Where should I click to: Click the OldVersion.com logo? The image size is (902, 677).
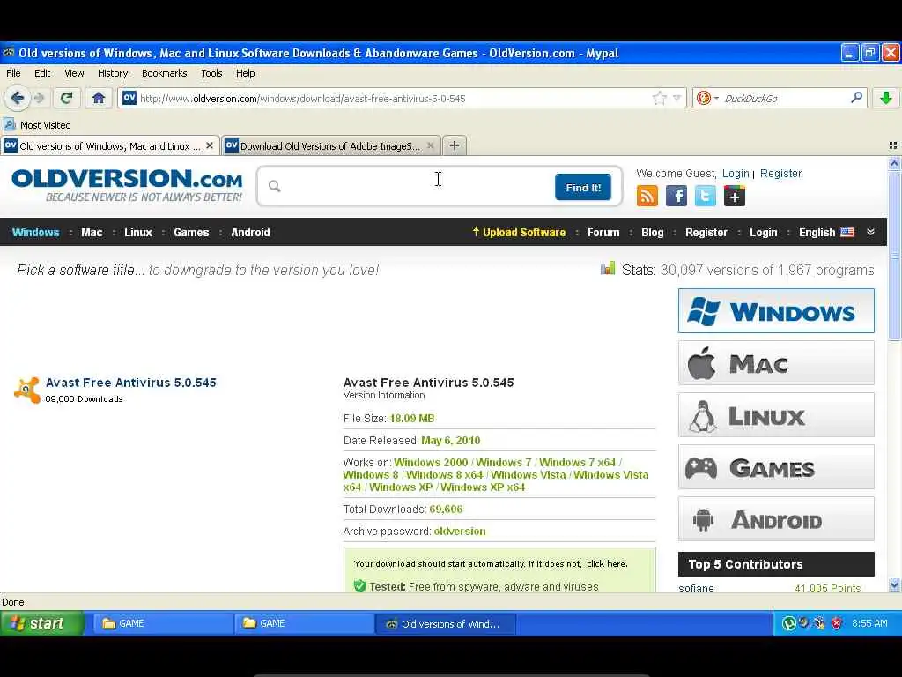127,184
